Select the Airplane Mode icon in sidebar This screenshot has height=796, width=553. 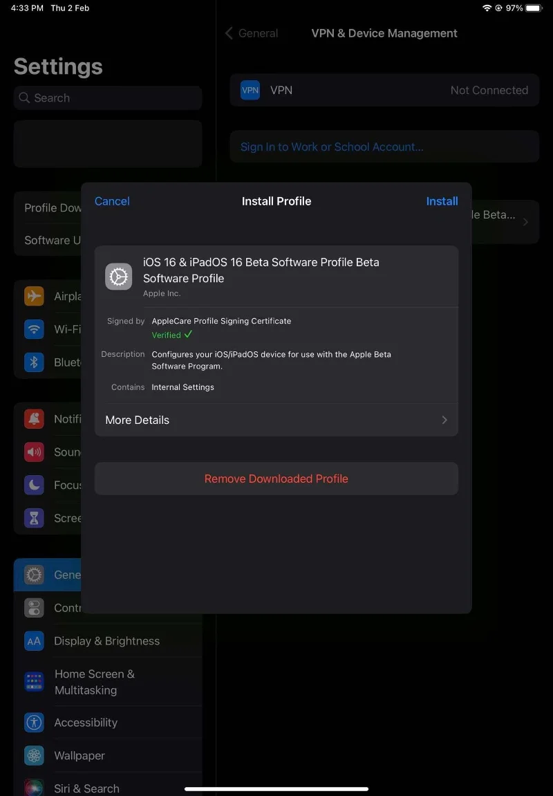pyautogui.click(x=33, y=296)
